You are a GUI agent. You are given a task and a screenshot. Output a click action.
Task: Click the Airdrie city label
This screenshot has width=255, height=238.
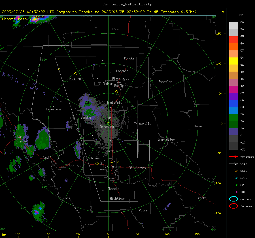coord(112,151)
